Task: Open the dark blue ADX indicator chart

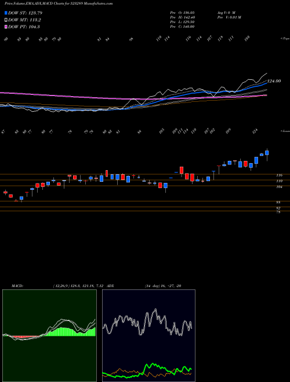Action: click(148, 336)
